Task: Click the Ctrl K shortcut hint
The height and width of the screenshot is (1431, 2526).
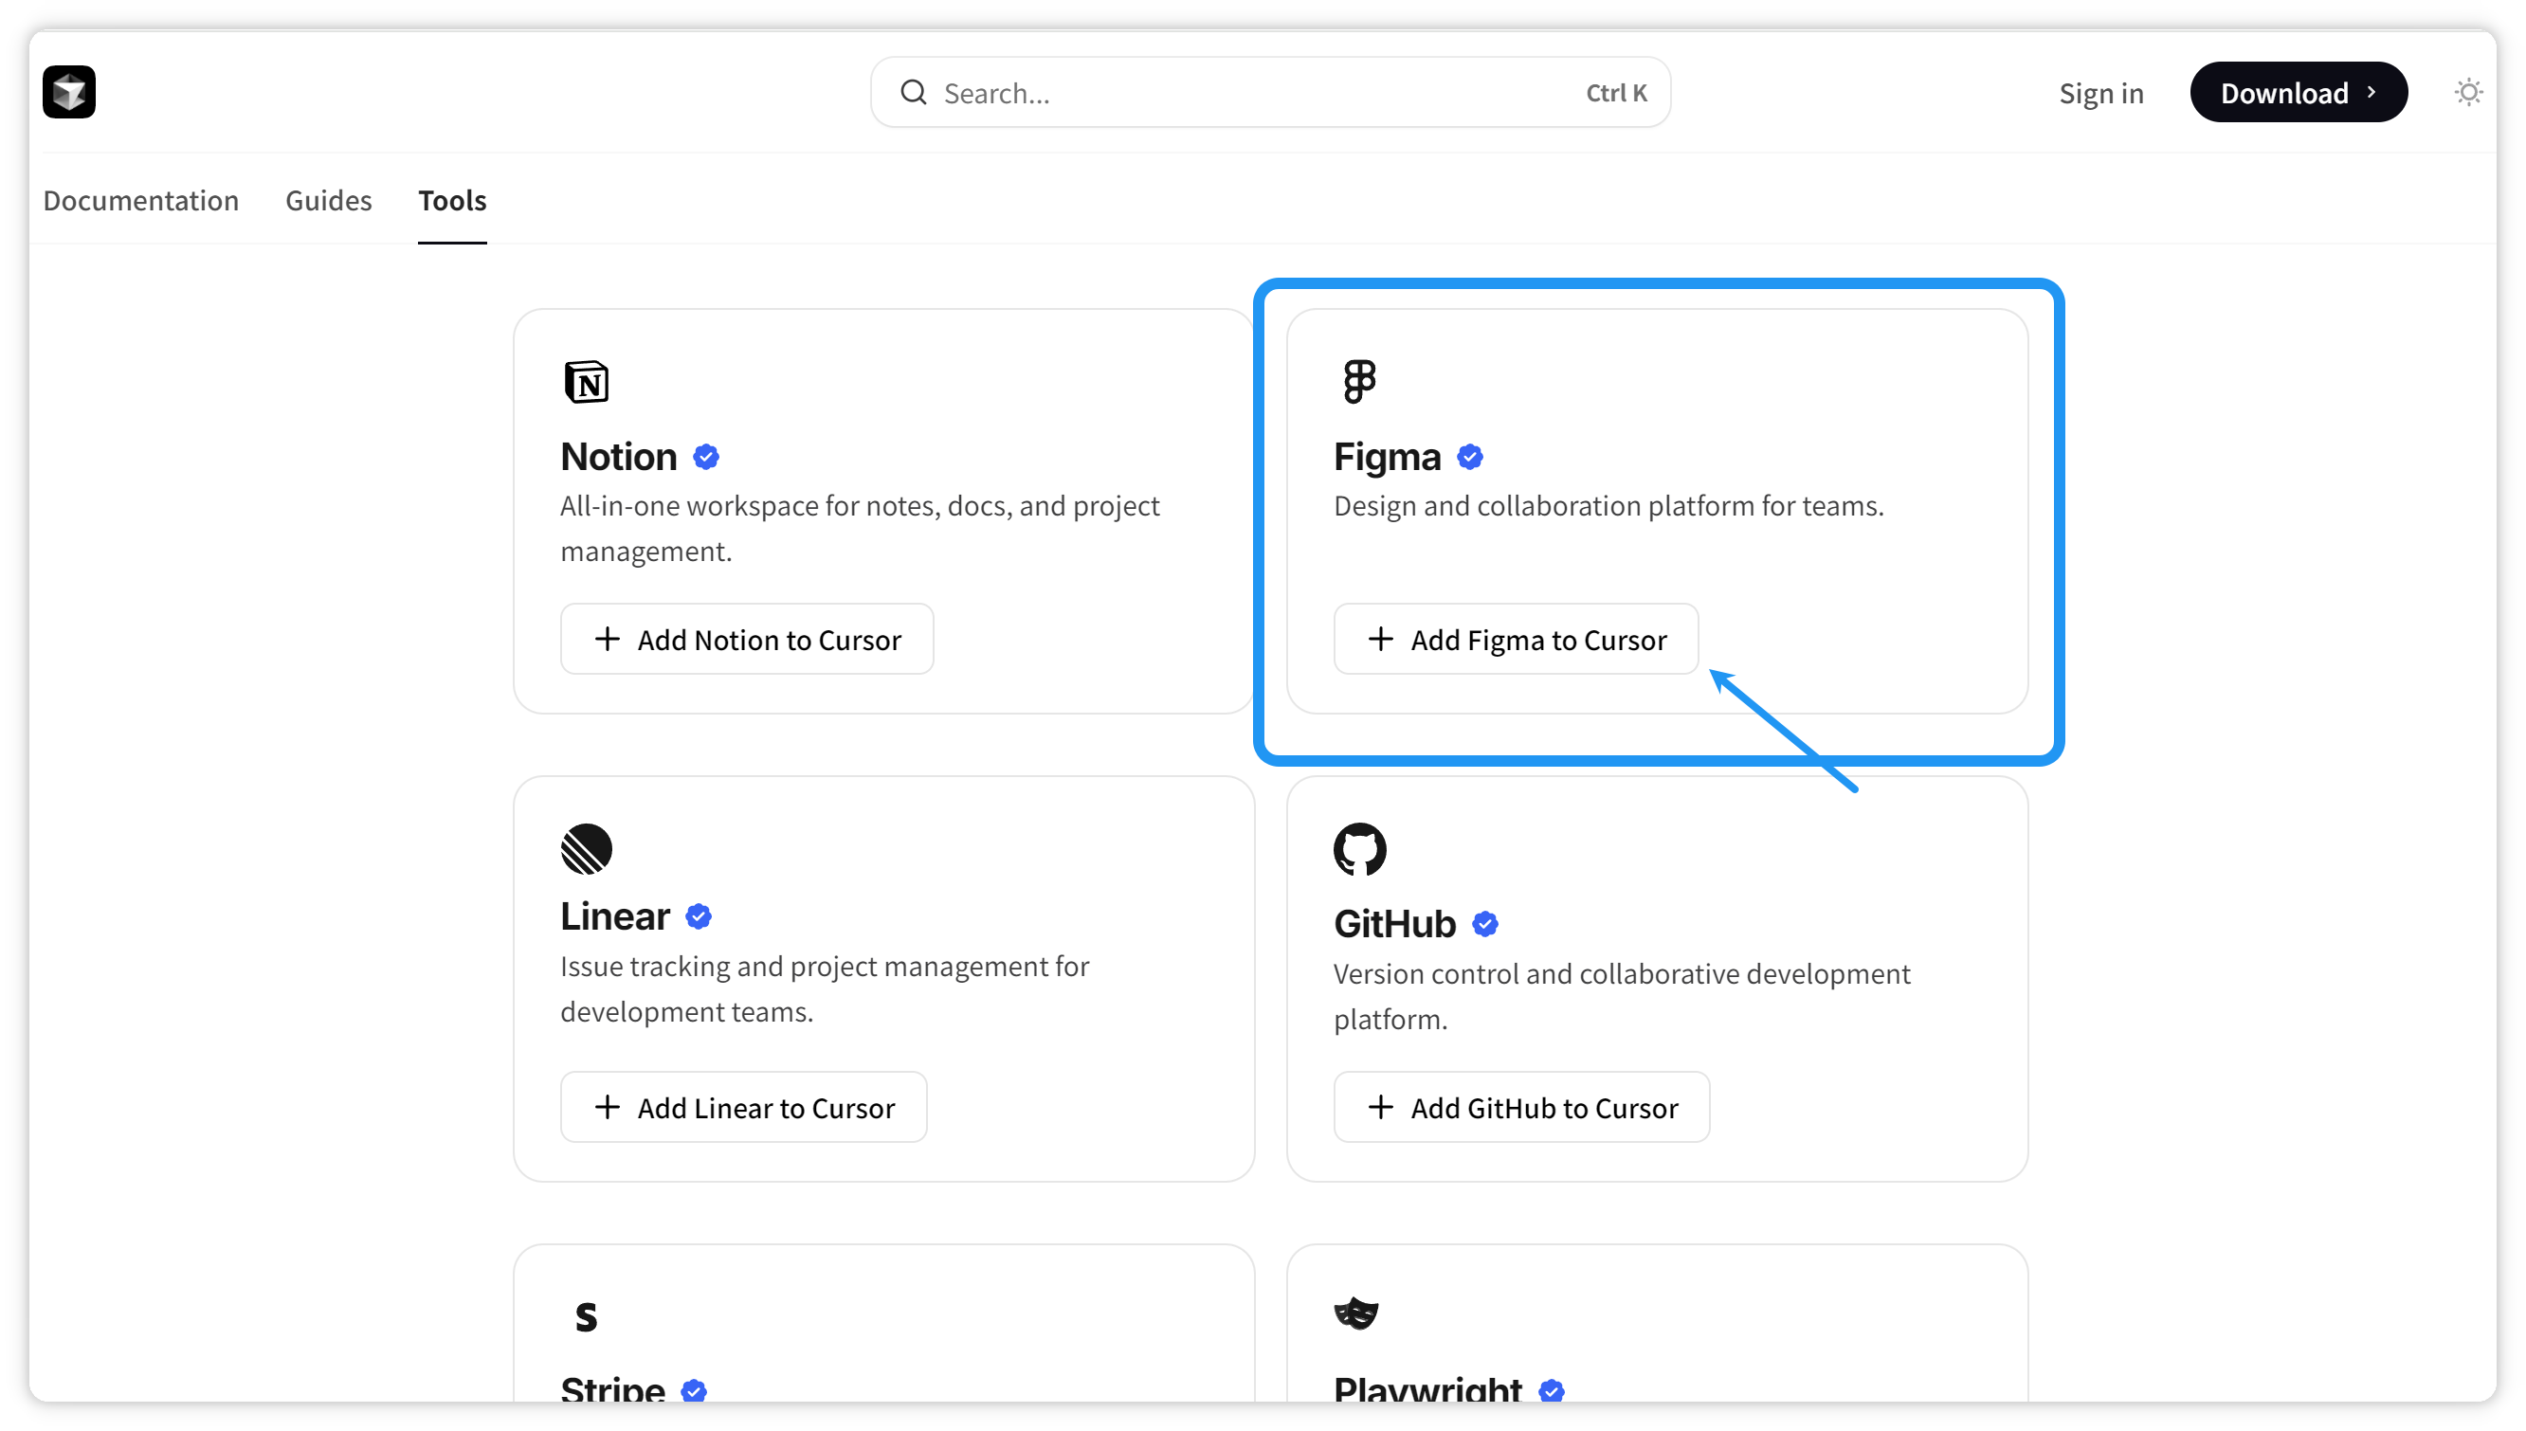Action: (1616, 92)
